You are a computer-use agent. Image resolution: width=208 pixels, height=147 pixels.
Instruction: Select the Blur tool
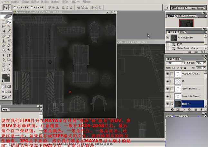[x=4, y=50]
